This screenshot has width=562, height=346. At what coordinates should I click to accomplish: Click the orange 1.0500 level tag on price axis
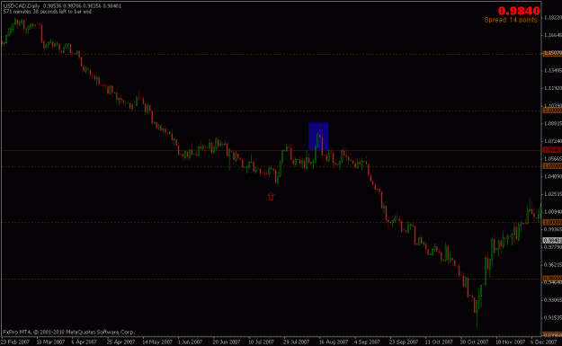tap(552, 166)
